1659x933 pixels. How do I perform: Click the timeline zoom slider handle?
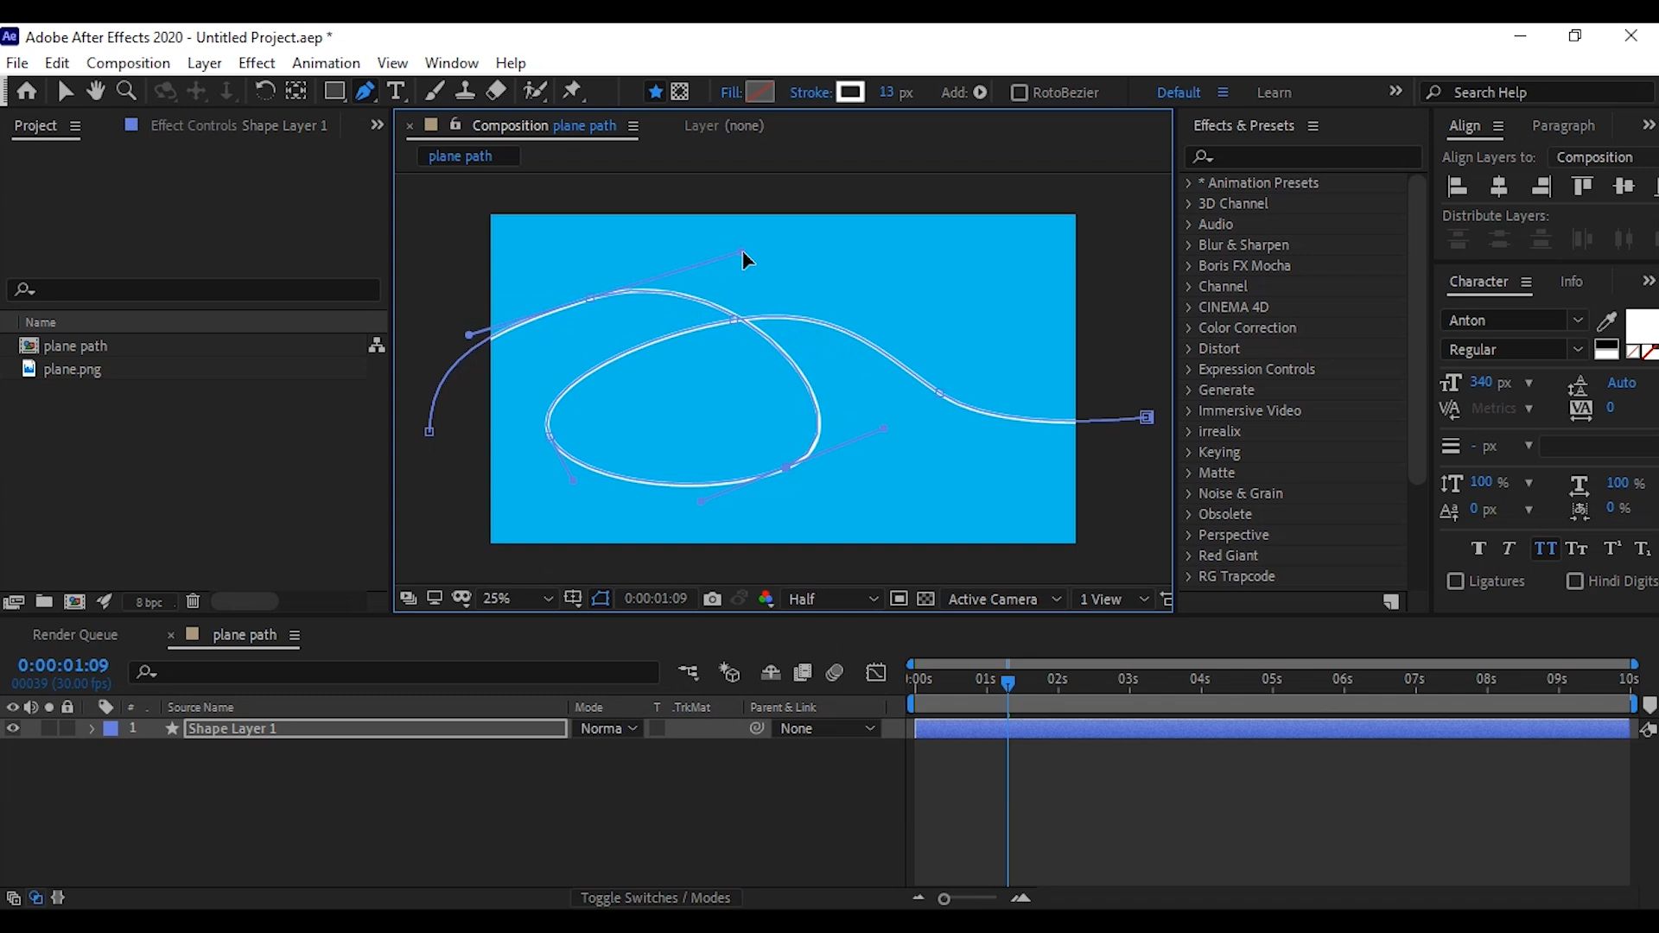pyautogui.click(x=944, y=899)
